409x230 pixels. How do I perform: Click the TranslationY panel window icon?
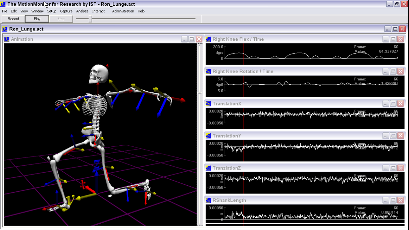point(208,136)
